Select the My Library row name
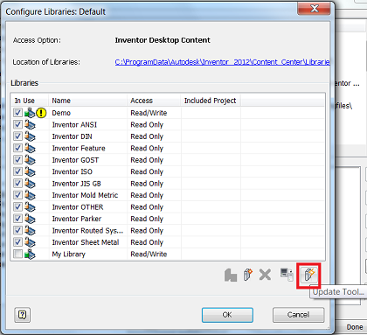 68,255
